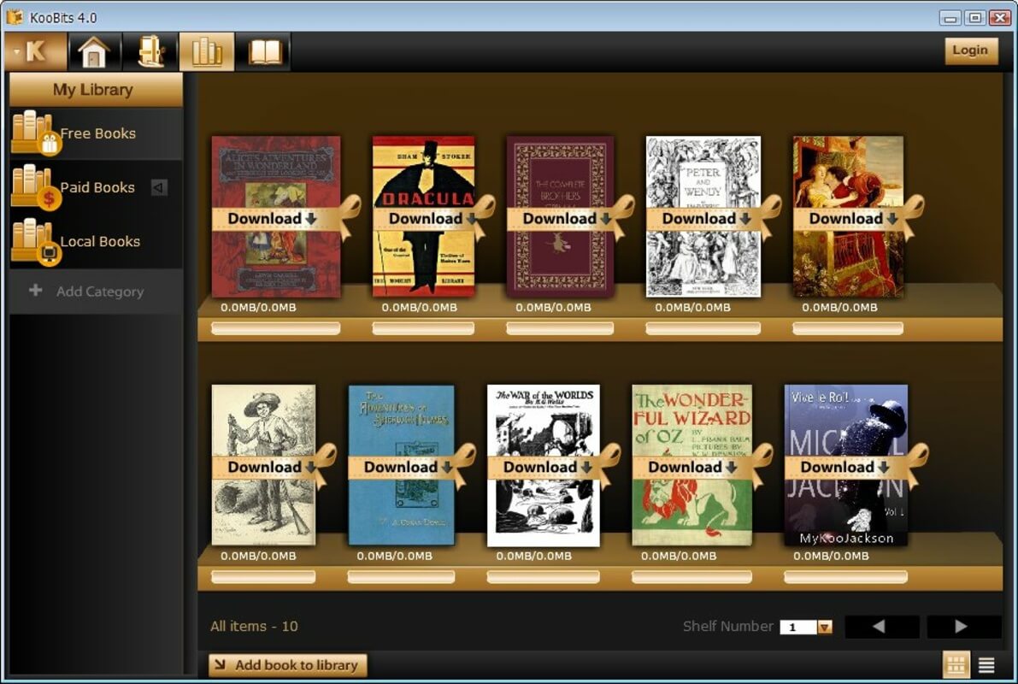1018x684 pixels.
Task: Go to previous shelf page arrow
Action: 880,627
